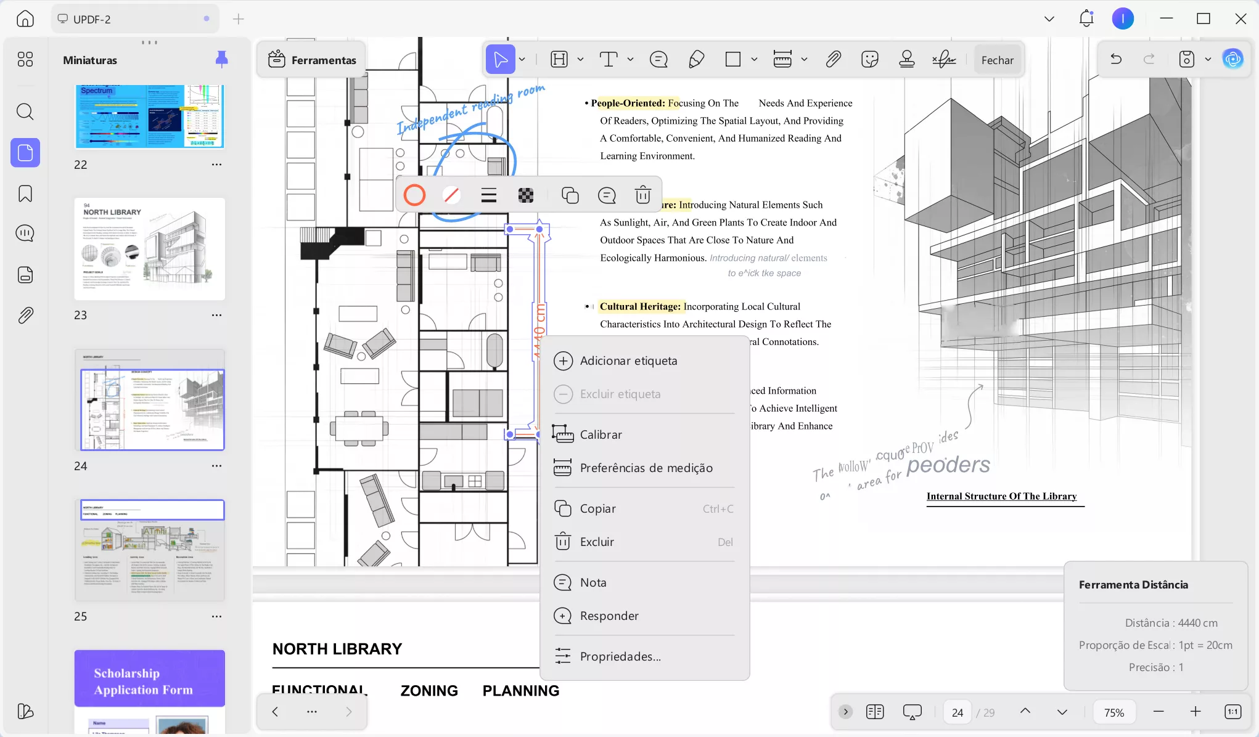Open the Ferramentas button
Viewport: 1259px width, 737px height.
pos(312,60)
